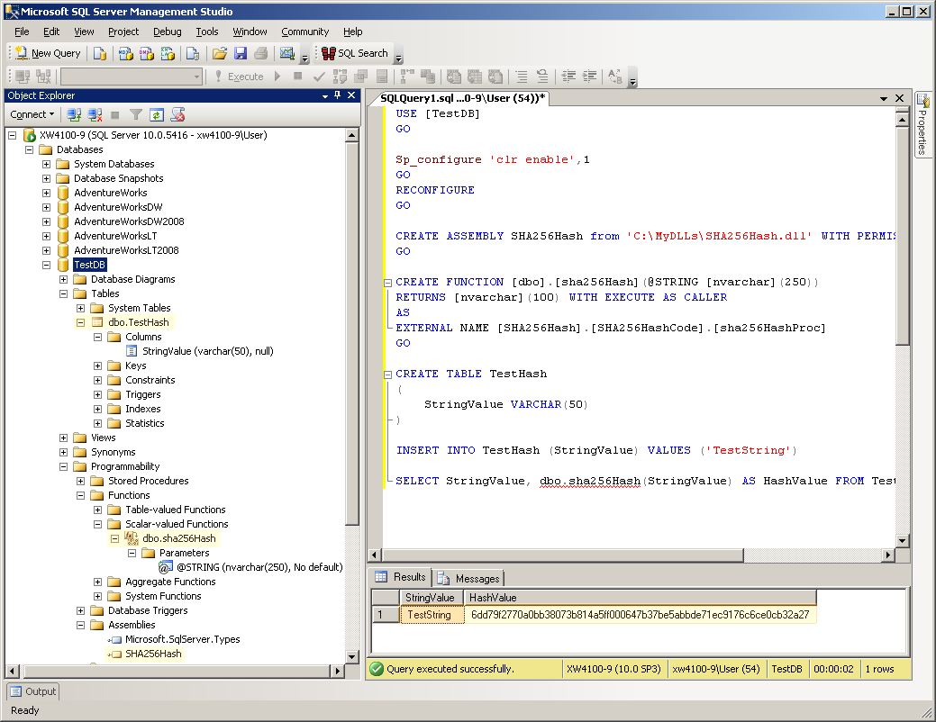Screen dimensions: 936x722
Task: Refresh the Object Explorer tree
Action: (157, 114)
